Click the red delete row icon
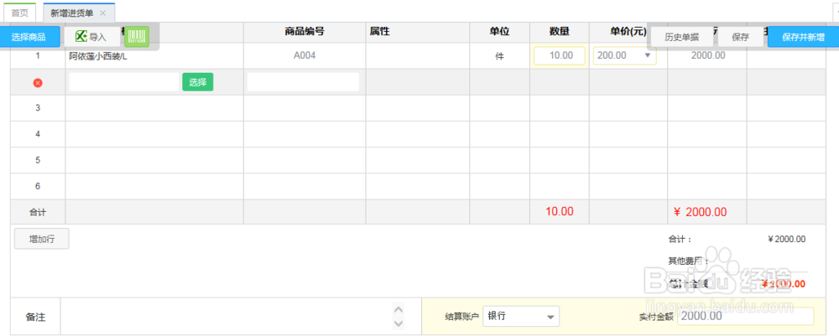Screen dimensions: 839x336 coord(38,83)
